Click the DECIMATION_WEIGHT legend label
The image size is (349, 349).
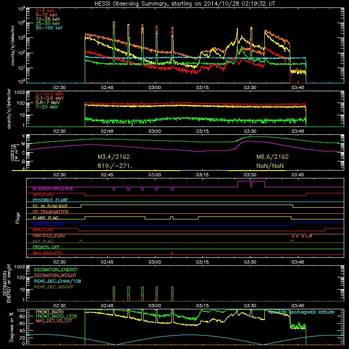point(55,275)
